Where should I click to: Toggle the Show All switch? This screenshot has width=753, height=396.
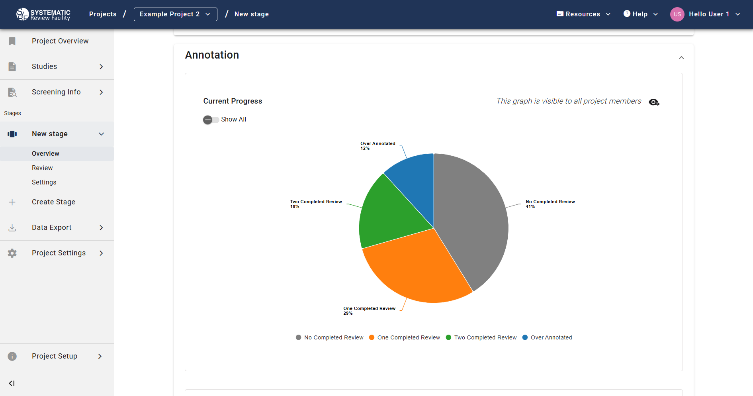click(211, 120)
